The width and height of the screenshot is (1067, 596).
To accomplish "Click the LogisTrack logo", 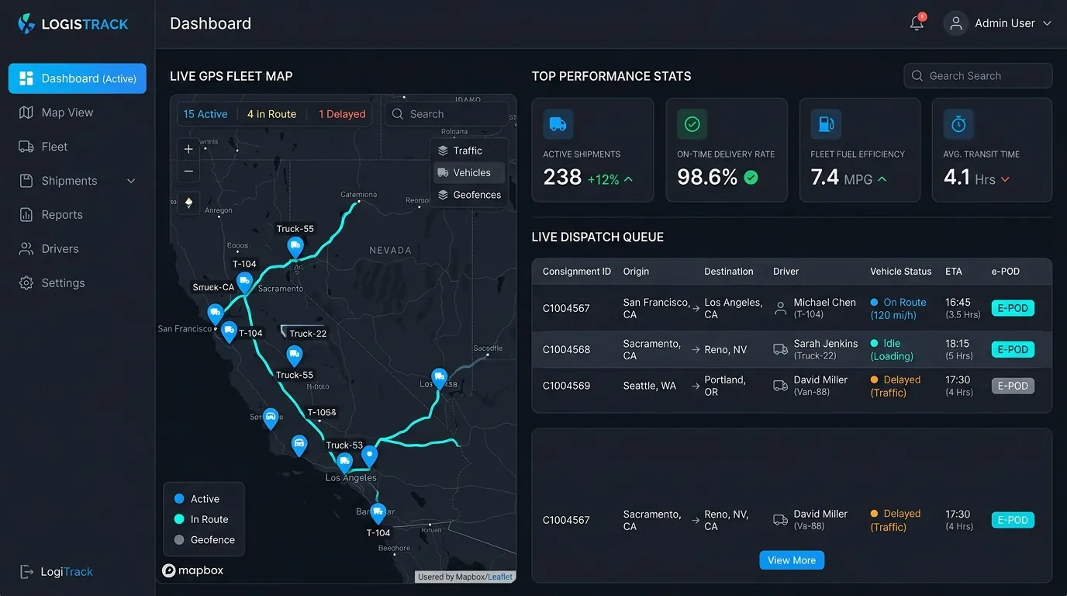I will pos(73,23).
